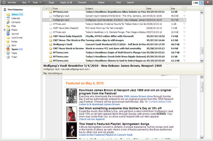This screenshot has width=213, height=141.
Task: Click message list scroll down arrow
Action: [x=202, y=60]
